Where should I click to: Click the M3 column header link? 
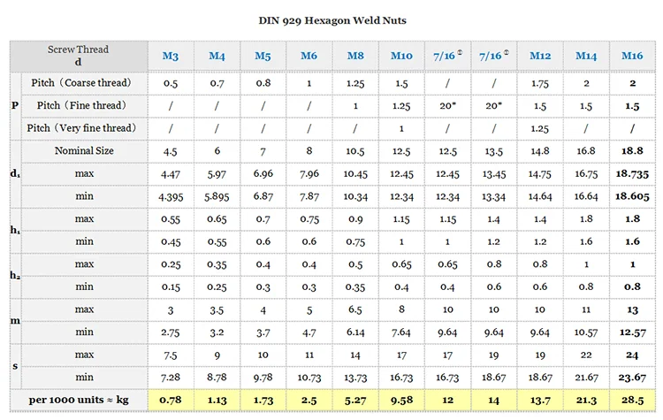click(171, 56)
